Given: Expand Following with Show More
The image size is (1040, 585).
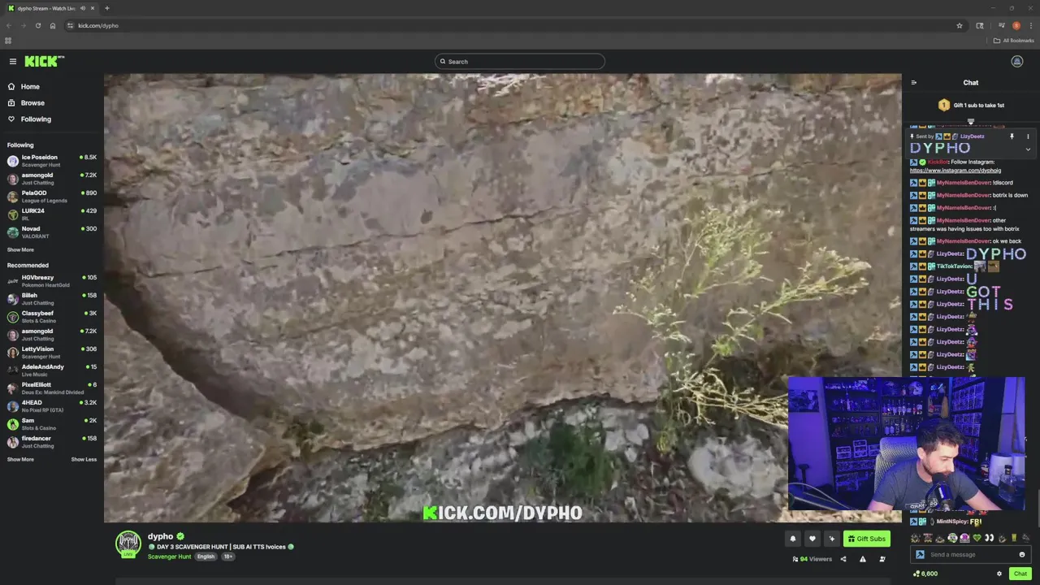Looking at the screenshot, I should 20,249.
